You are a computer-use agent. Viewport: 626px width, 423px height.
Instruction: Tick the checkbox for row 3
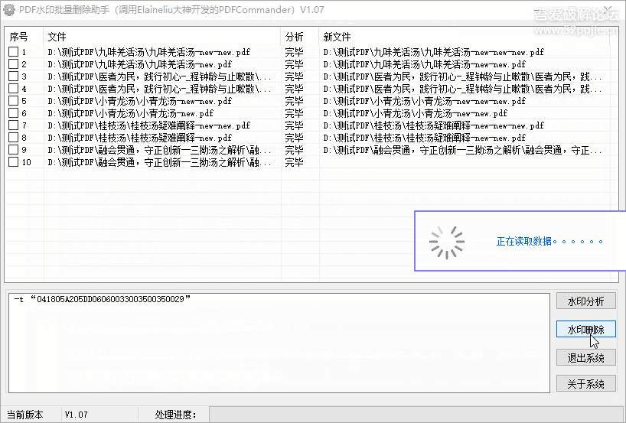pos(14,76)
